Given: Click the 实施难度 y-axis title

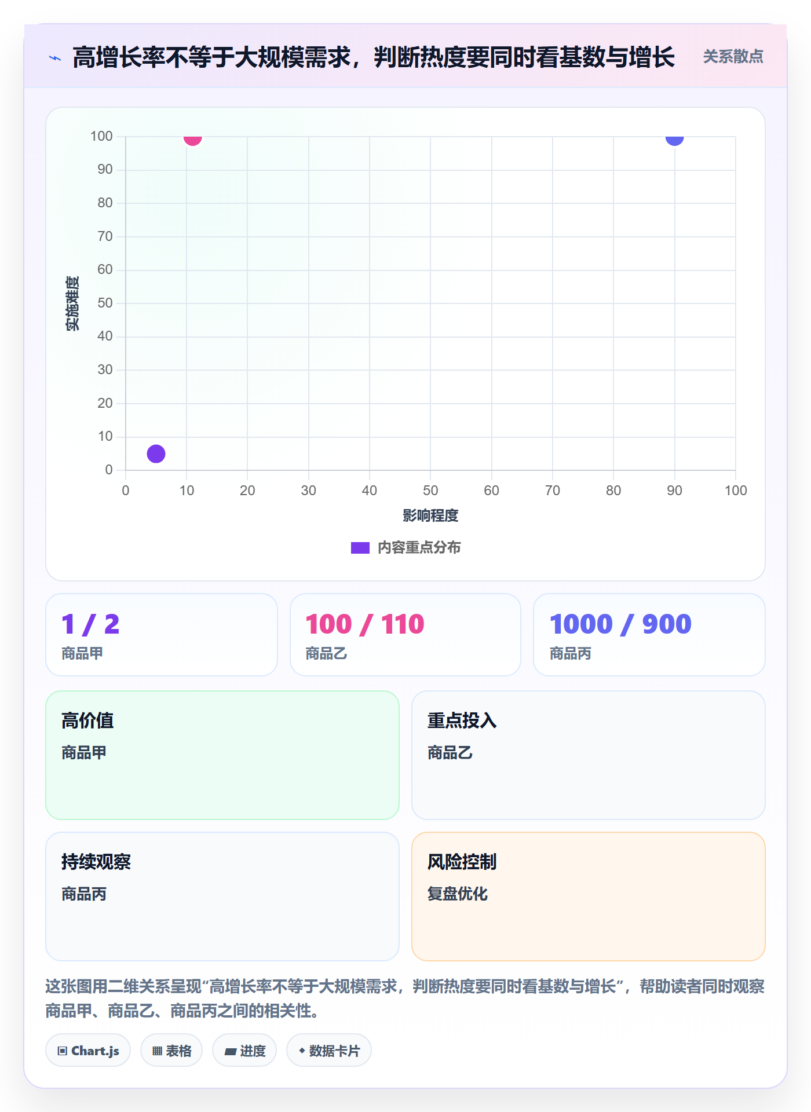Looking at the screenshot, I should click(72, 303).
